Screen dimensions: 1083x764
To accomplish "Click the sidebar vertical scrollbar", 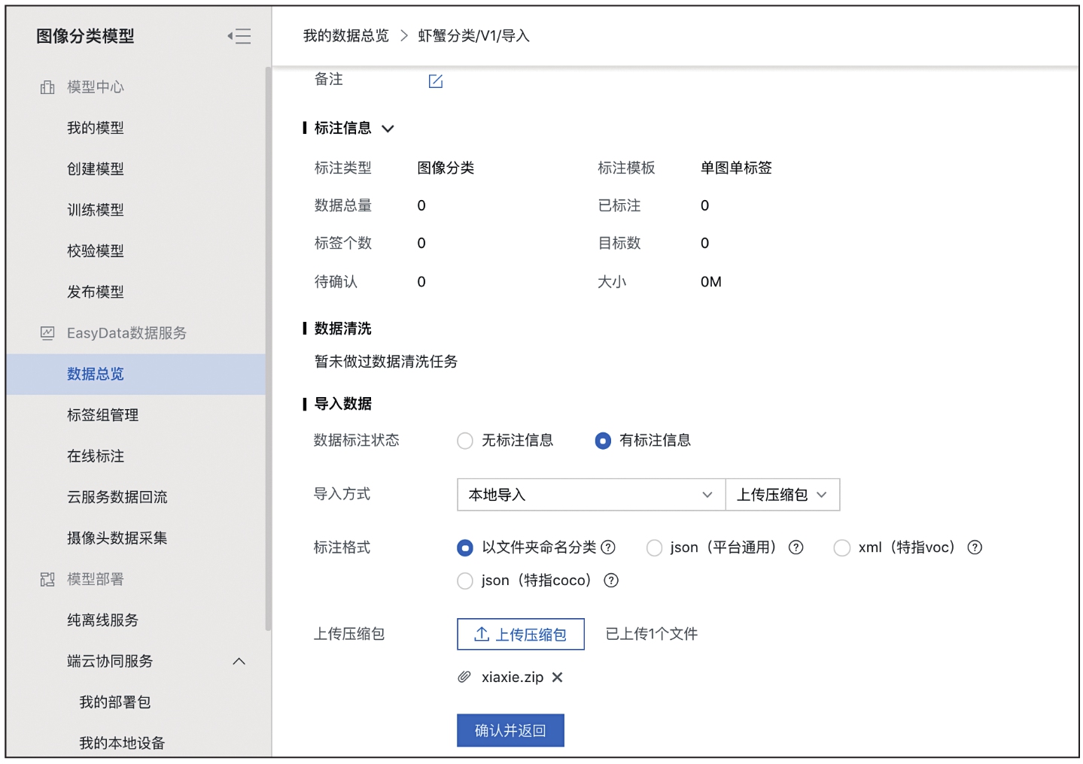I will click(x=268, y=349).
